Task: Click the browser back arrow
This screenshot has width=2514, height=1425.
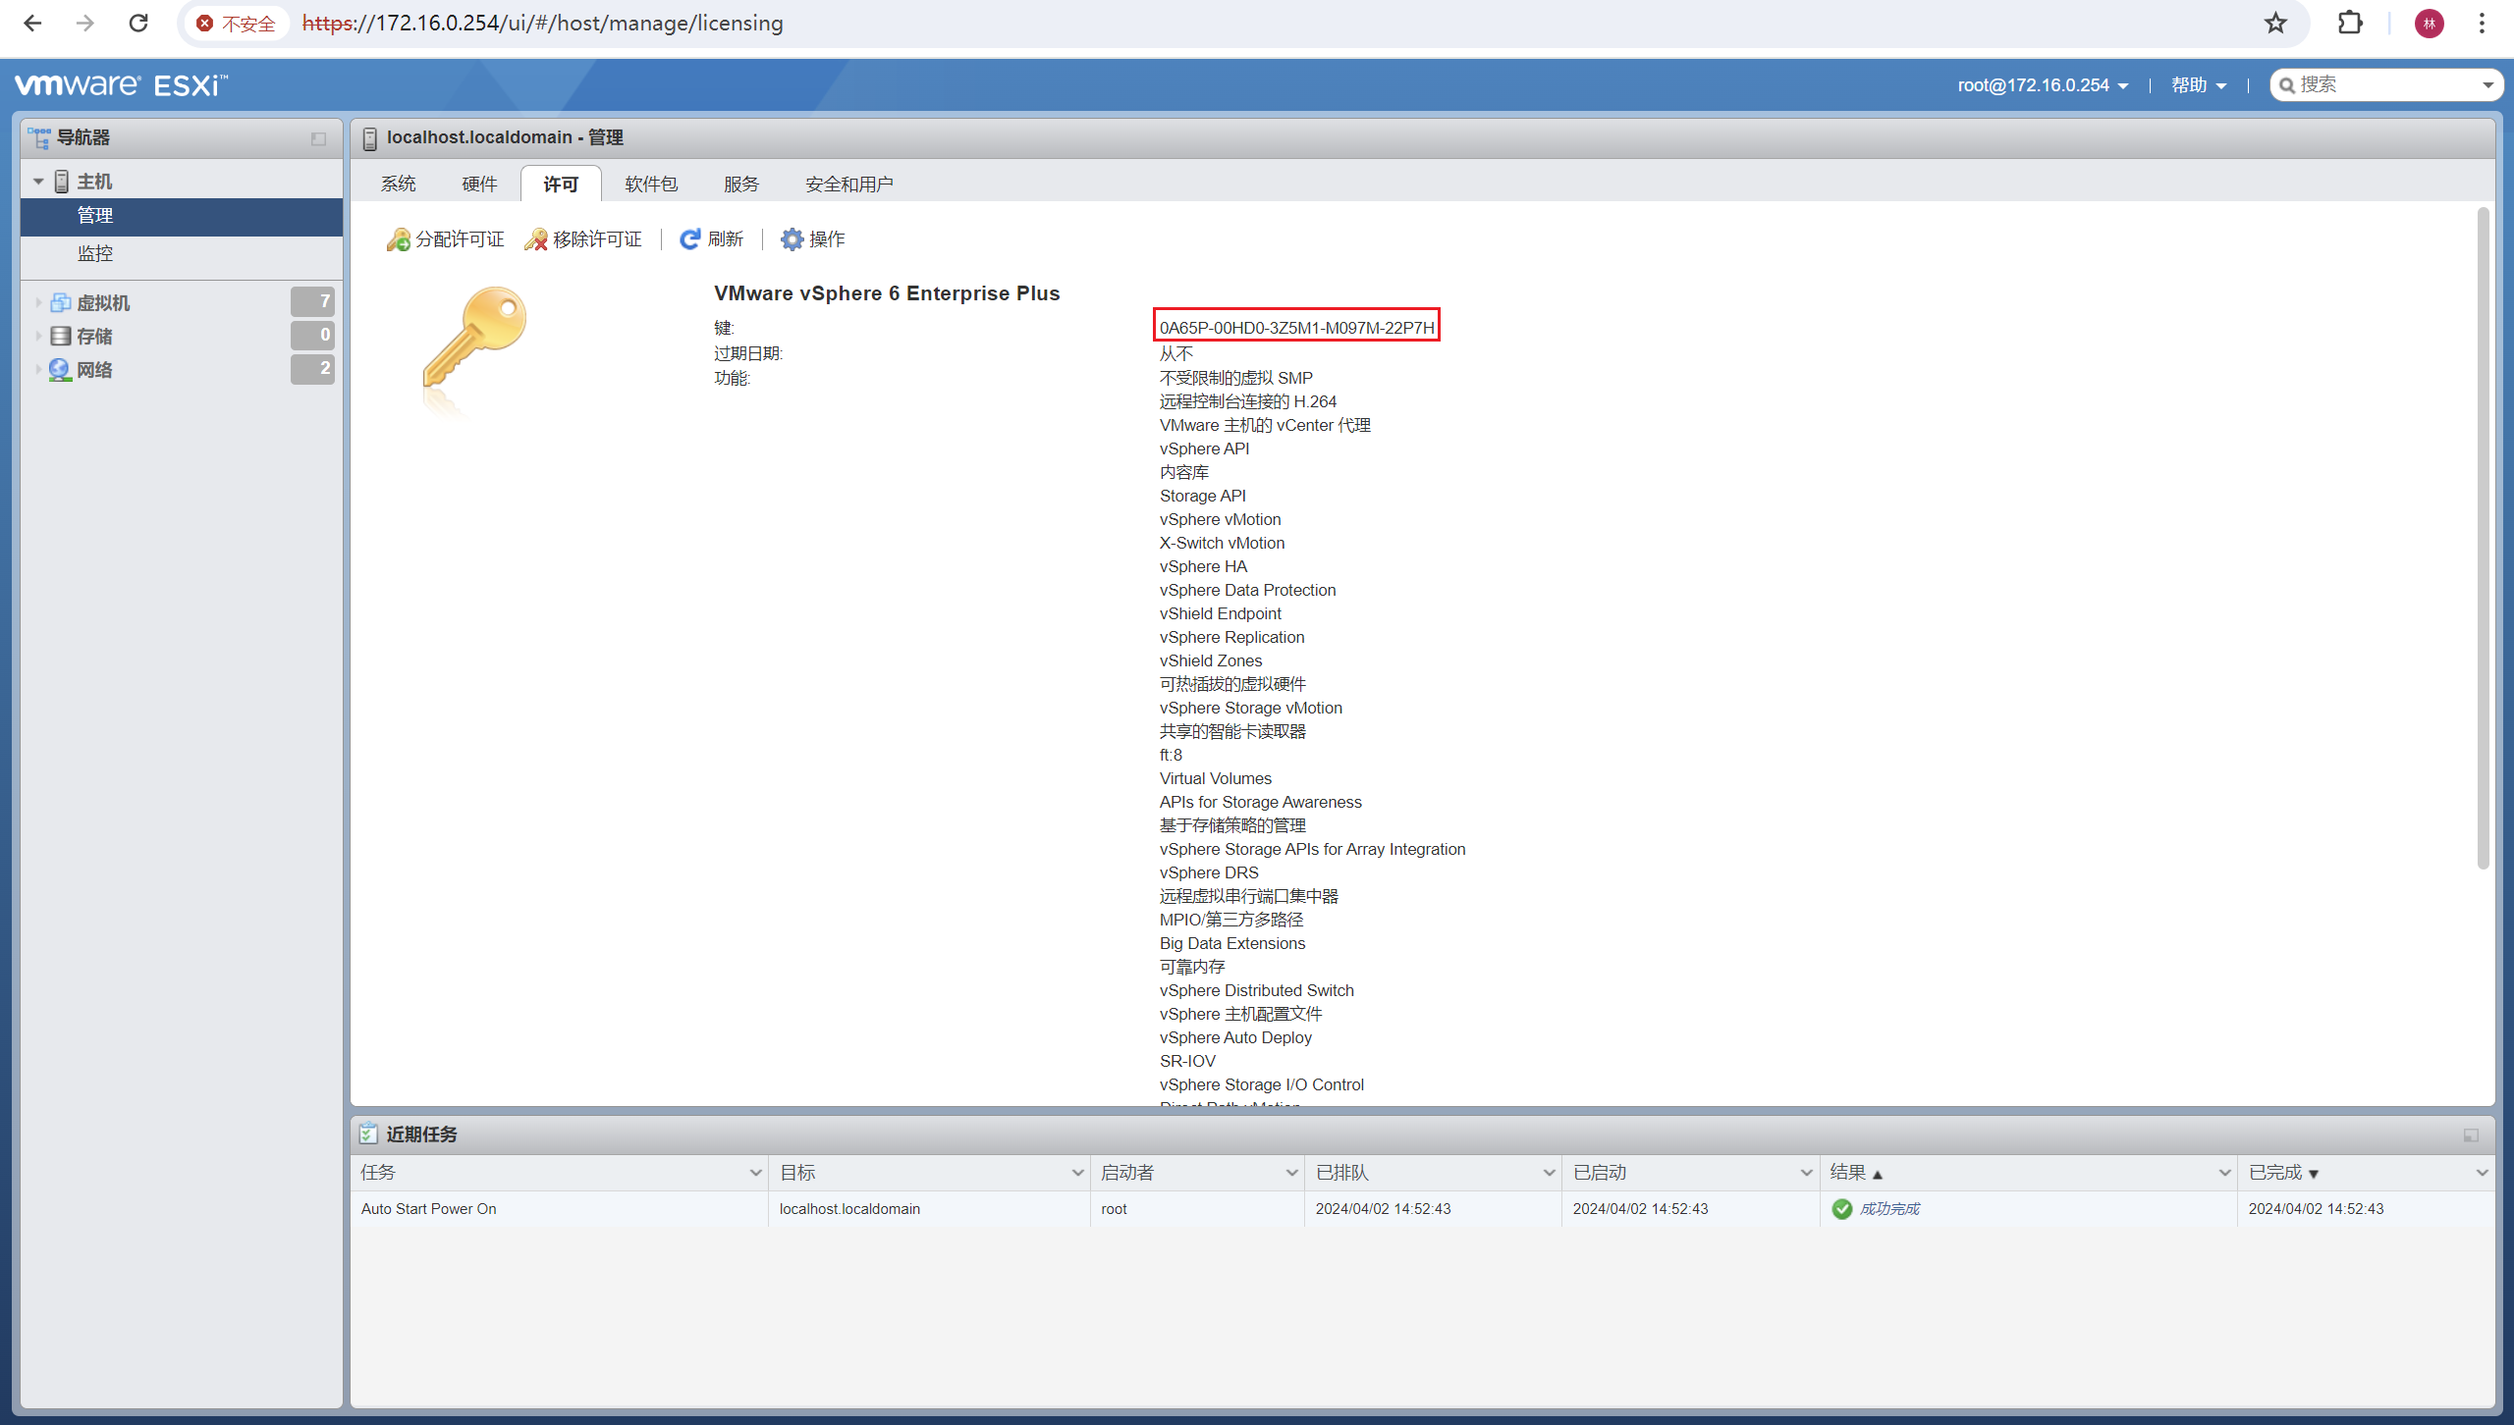Action: click(32, 23)
